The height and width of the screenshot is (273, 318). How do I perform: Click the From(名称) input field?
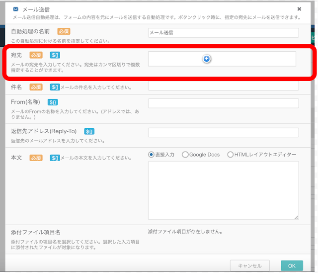[x=223, y=103]
